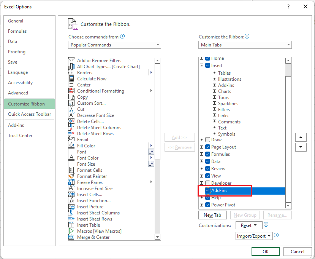Select the Insert Picture icon
315x259 pixels.
tap(71, 206)
